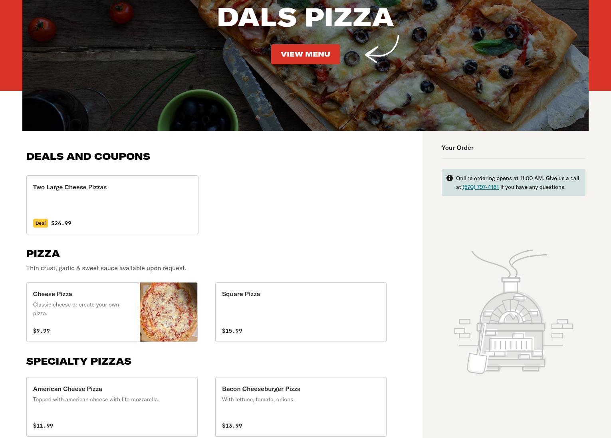611x438 pixels.
Task: Click the info icon in ordering notice
Action: (x=450, y=178)
